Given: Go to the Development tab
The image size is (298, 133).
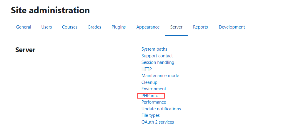Looking at the screenshot, I should [232, 27].
